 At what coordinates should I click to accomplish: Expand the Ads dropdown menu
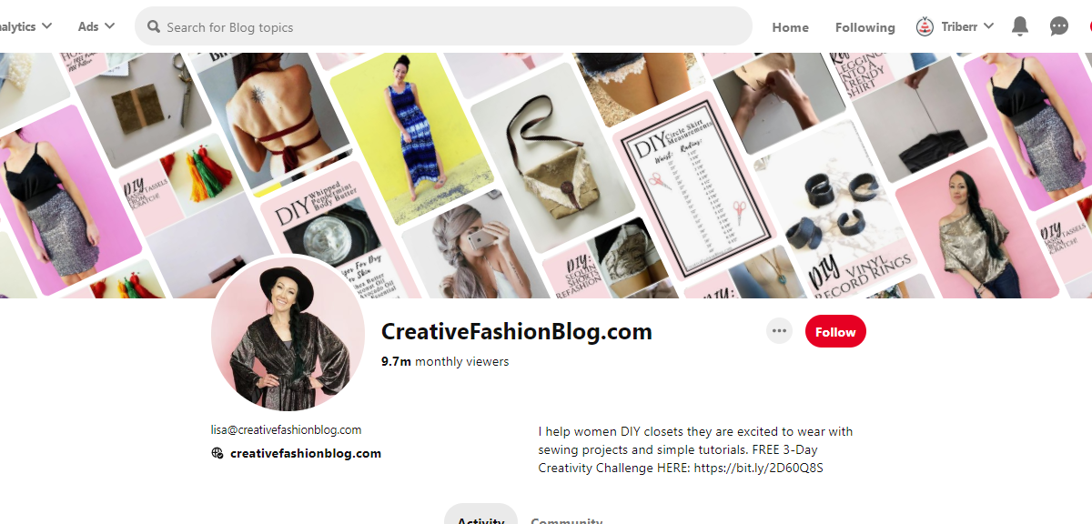(96, 26)
